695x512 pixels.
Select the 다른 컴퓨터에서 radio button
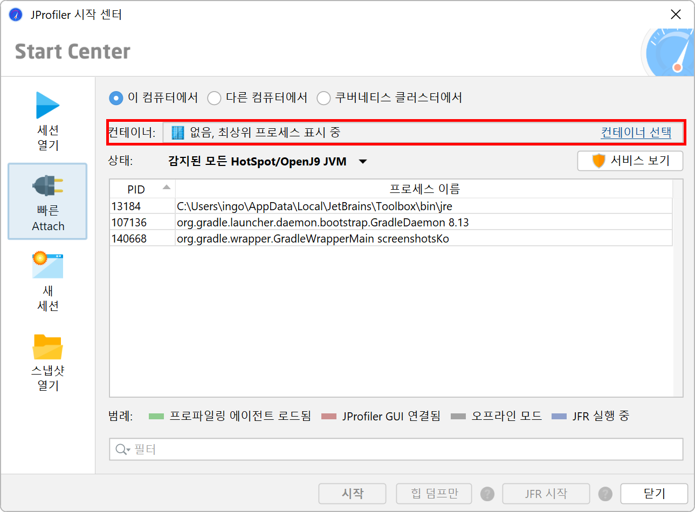coord(214,98)
